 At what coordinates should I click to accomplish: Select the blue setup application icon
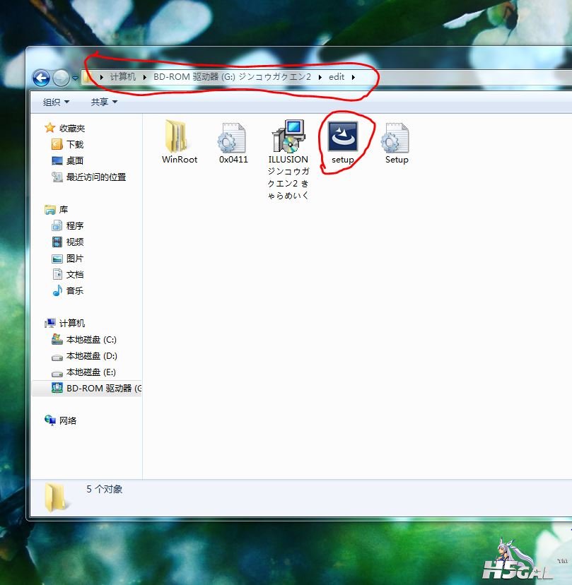(x=343, y=136)
